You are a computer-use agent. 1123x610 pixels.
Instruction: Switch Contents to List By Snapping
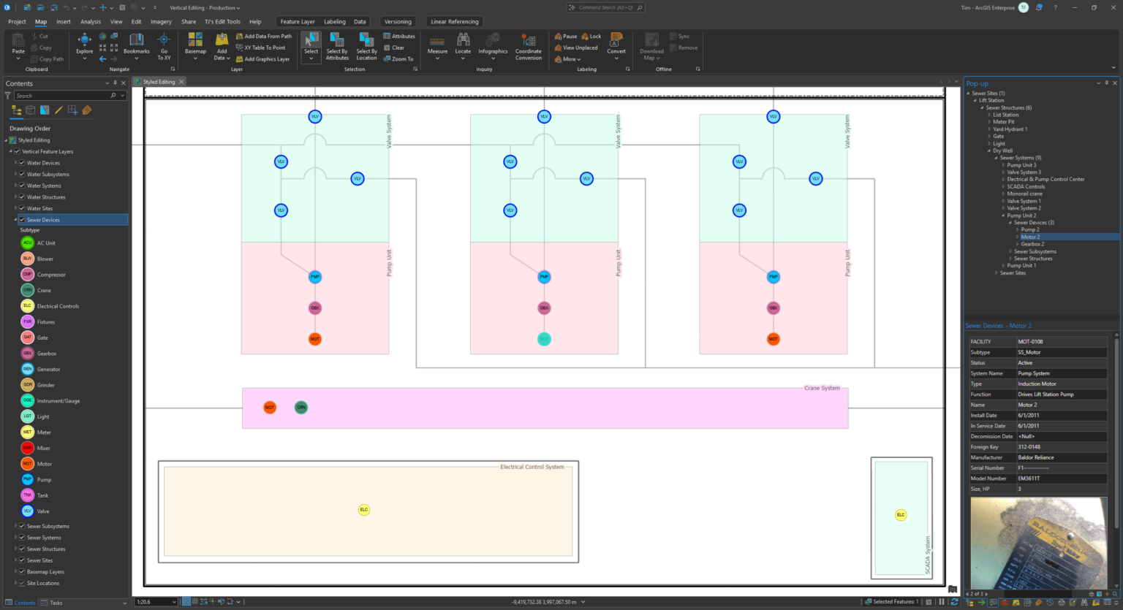(x=72, y=110)
